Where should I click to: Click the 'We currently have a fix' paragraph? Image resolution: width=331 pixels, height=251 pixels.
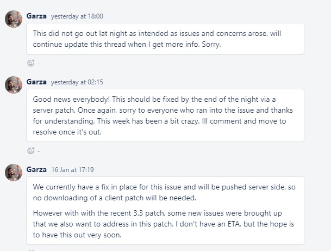pos(164,192)
